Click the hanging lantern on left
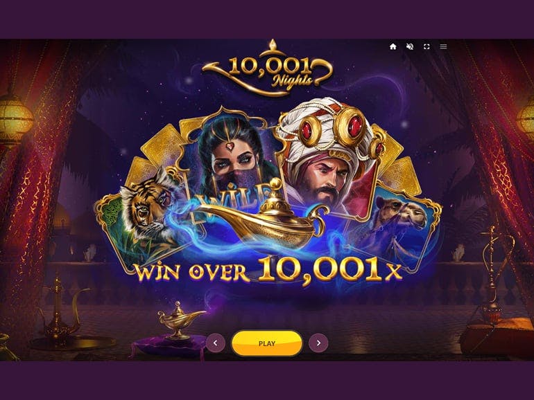The image size is (534, 400). point(14,119)
